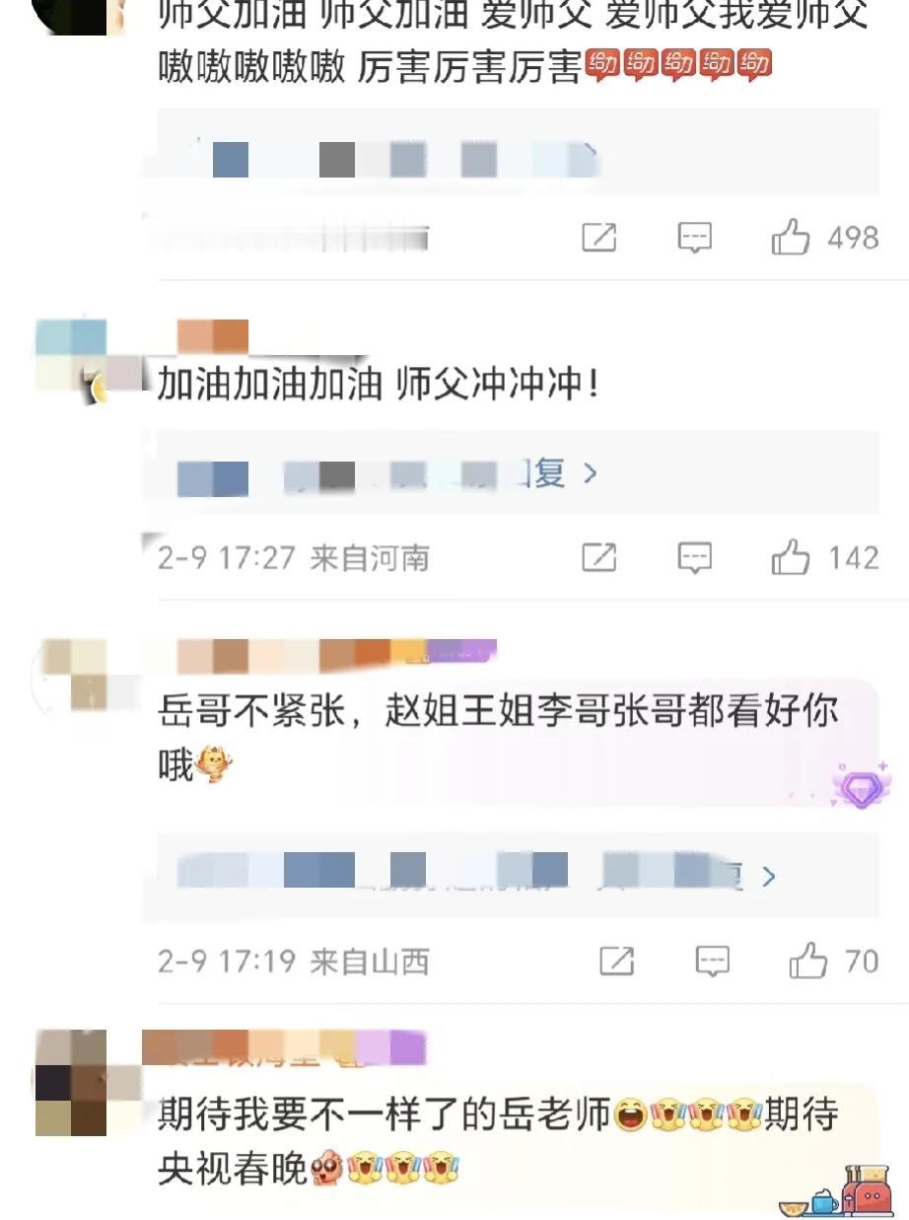Open replies via comment icon beside 498
Viewport: 909px width, 1220px height.
pos(695,238)
